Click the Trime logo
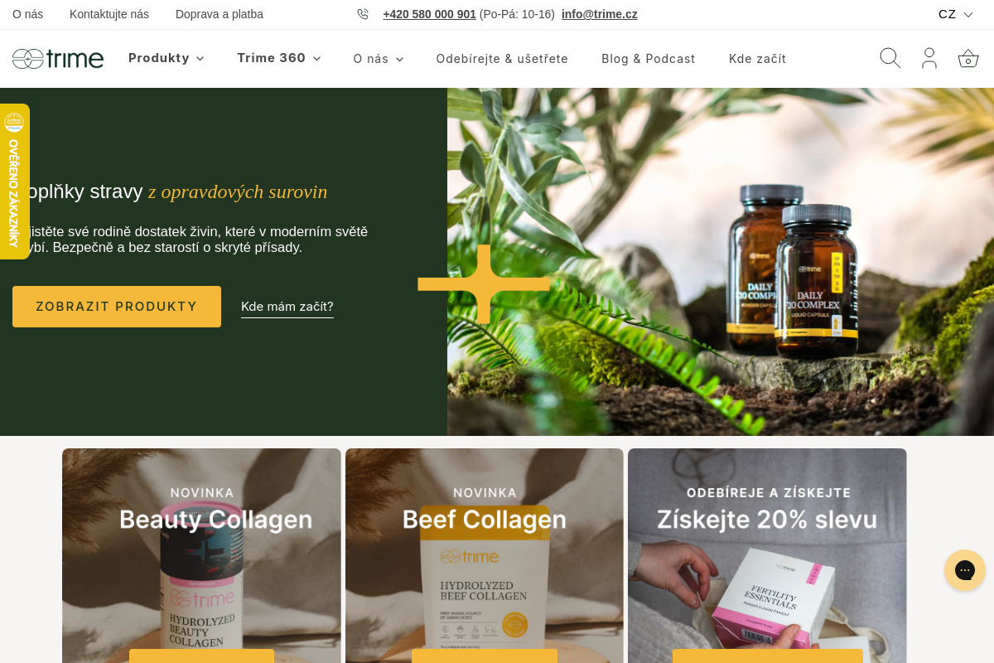The image size is (994, 663). click(58, 59)
